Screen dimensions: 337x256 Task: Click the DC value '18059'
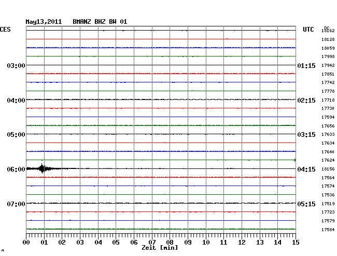[328, 48]
